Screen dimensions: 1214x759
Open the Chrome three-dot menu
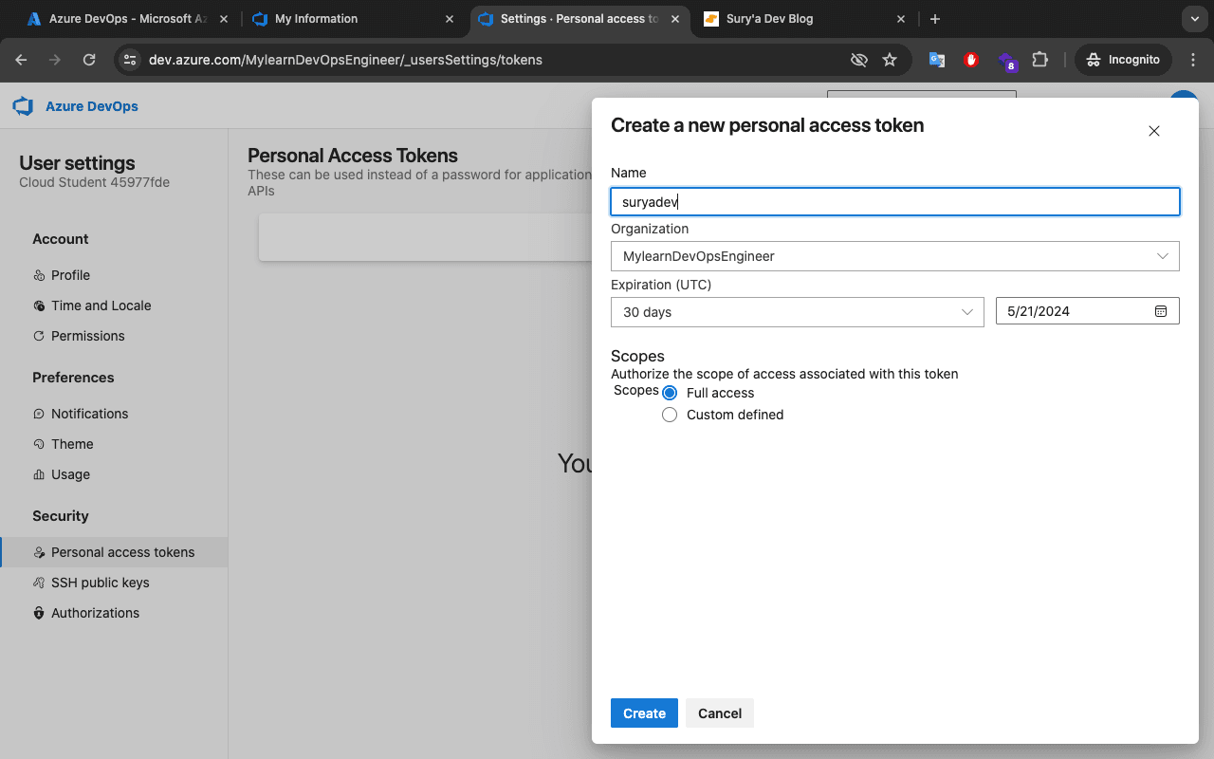(x=1193, y=60)
